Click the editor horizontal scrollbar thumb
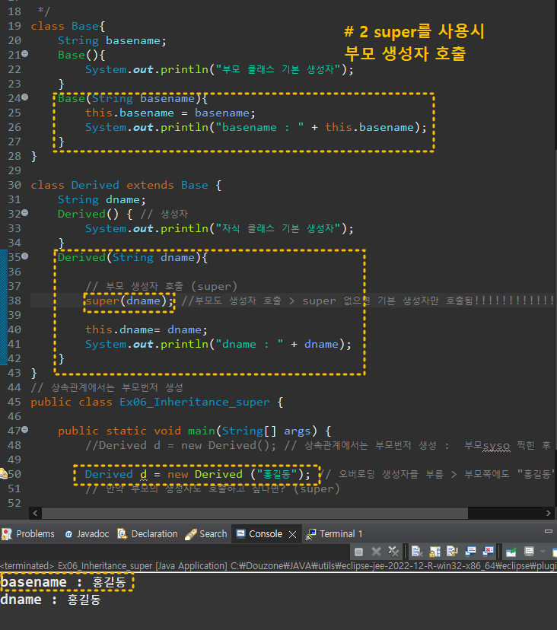 click(255, 513)
